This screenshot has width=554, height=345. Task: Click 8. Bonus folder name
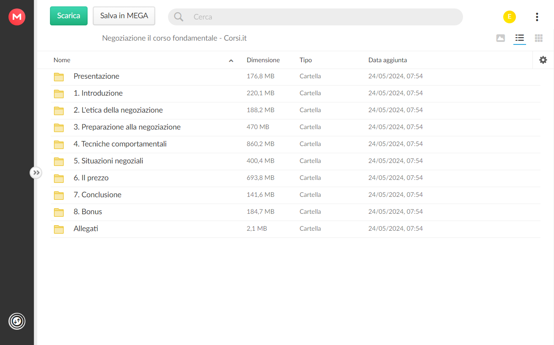[x=88, y=212]
